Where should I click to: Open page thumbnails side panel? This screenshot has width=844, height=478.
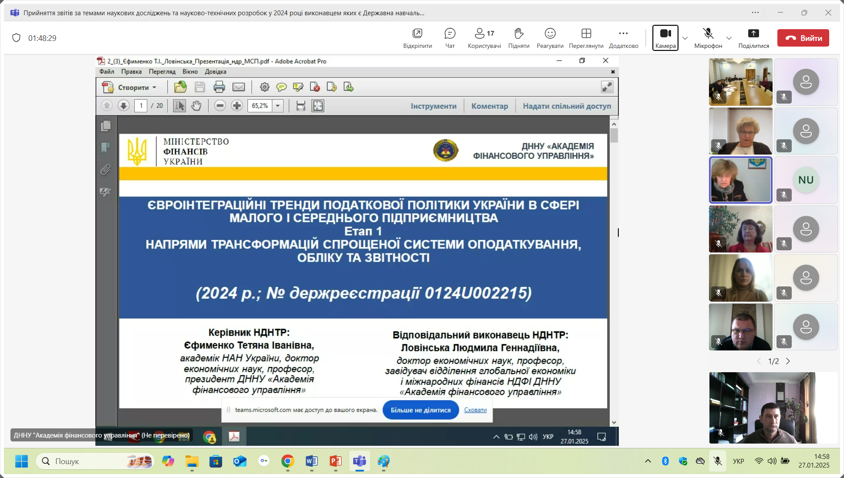click(106, 126)
